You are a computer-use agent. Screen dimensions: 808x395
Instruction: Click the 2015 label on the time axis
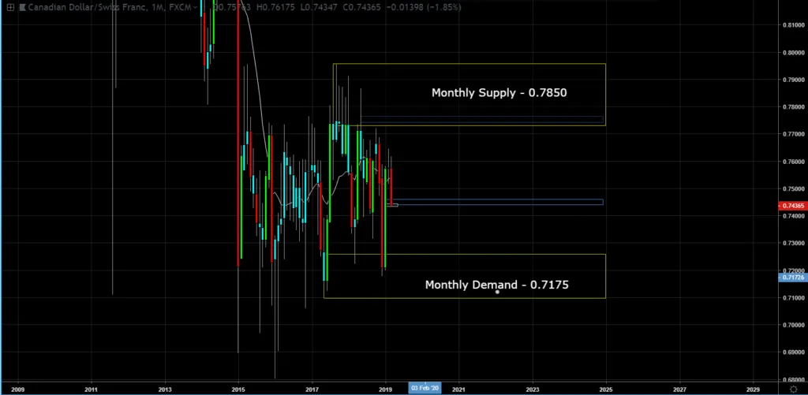pyautogui.click(x=238, y=389)
